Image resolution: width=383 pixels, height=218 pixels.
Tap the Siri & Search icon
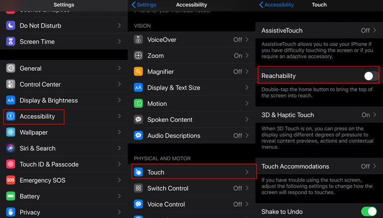pyautogui.click(x=11, y=148)
